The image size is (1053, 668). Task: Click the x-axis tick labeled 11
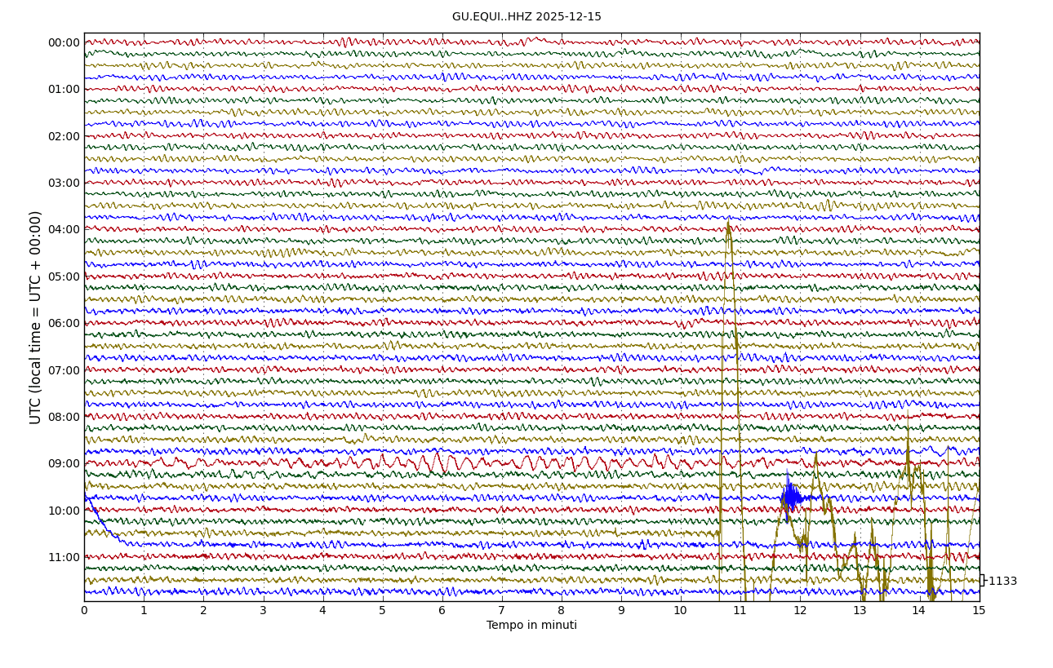(x=740, y=611)
